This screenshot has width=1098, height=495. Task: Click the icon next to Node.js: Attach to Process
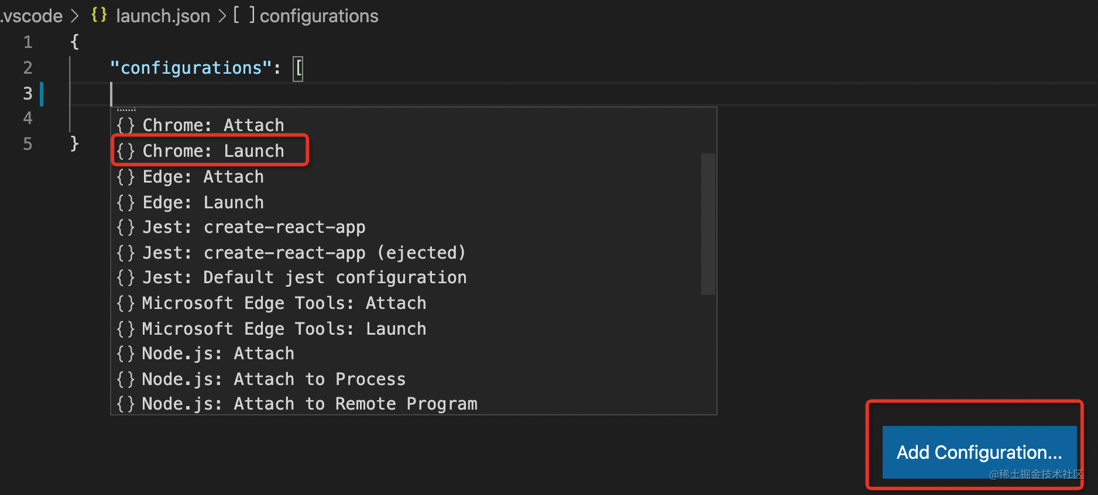coord(125,379)
